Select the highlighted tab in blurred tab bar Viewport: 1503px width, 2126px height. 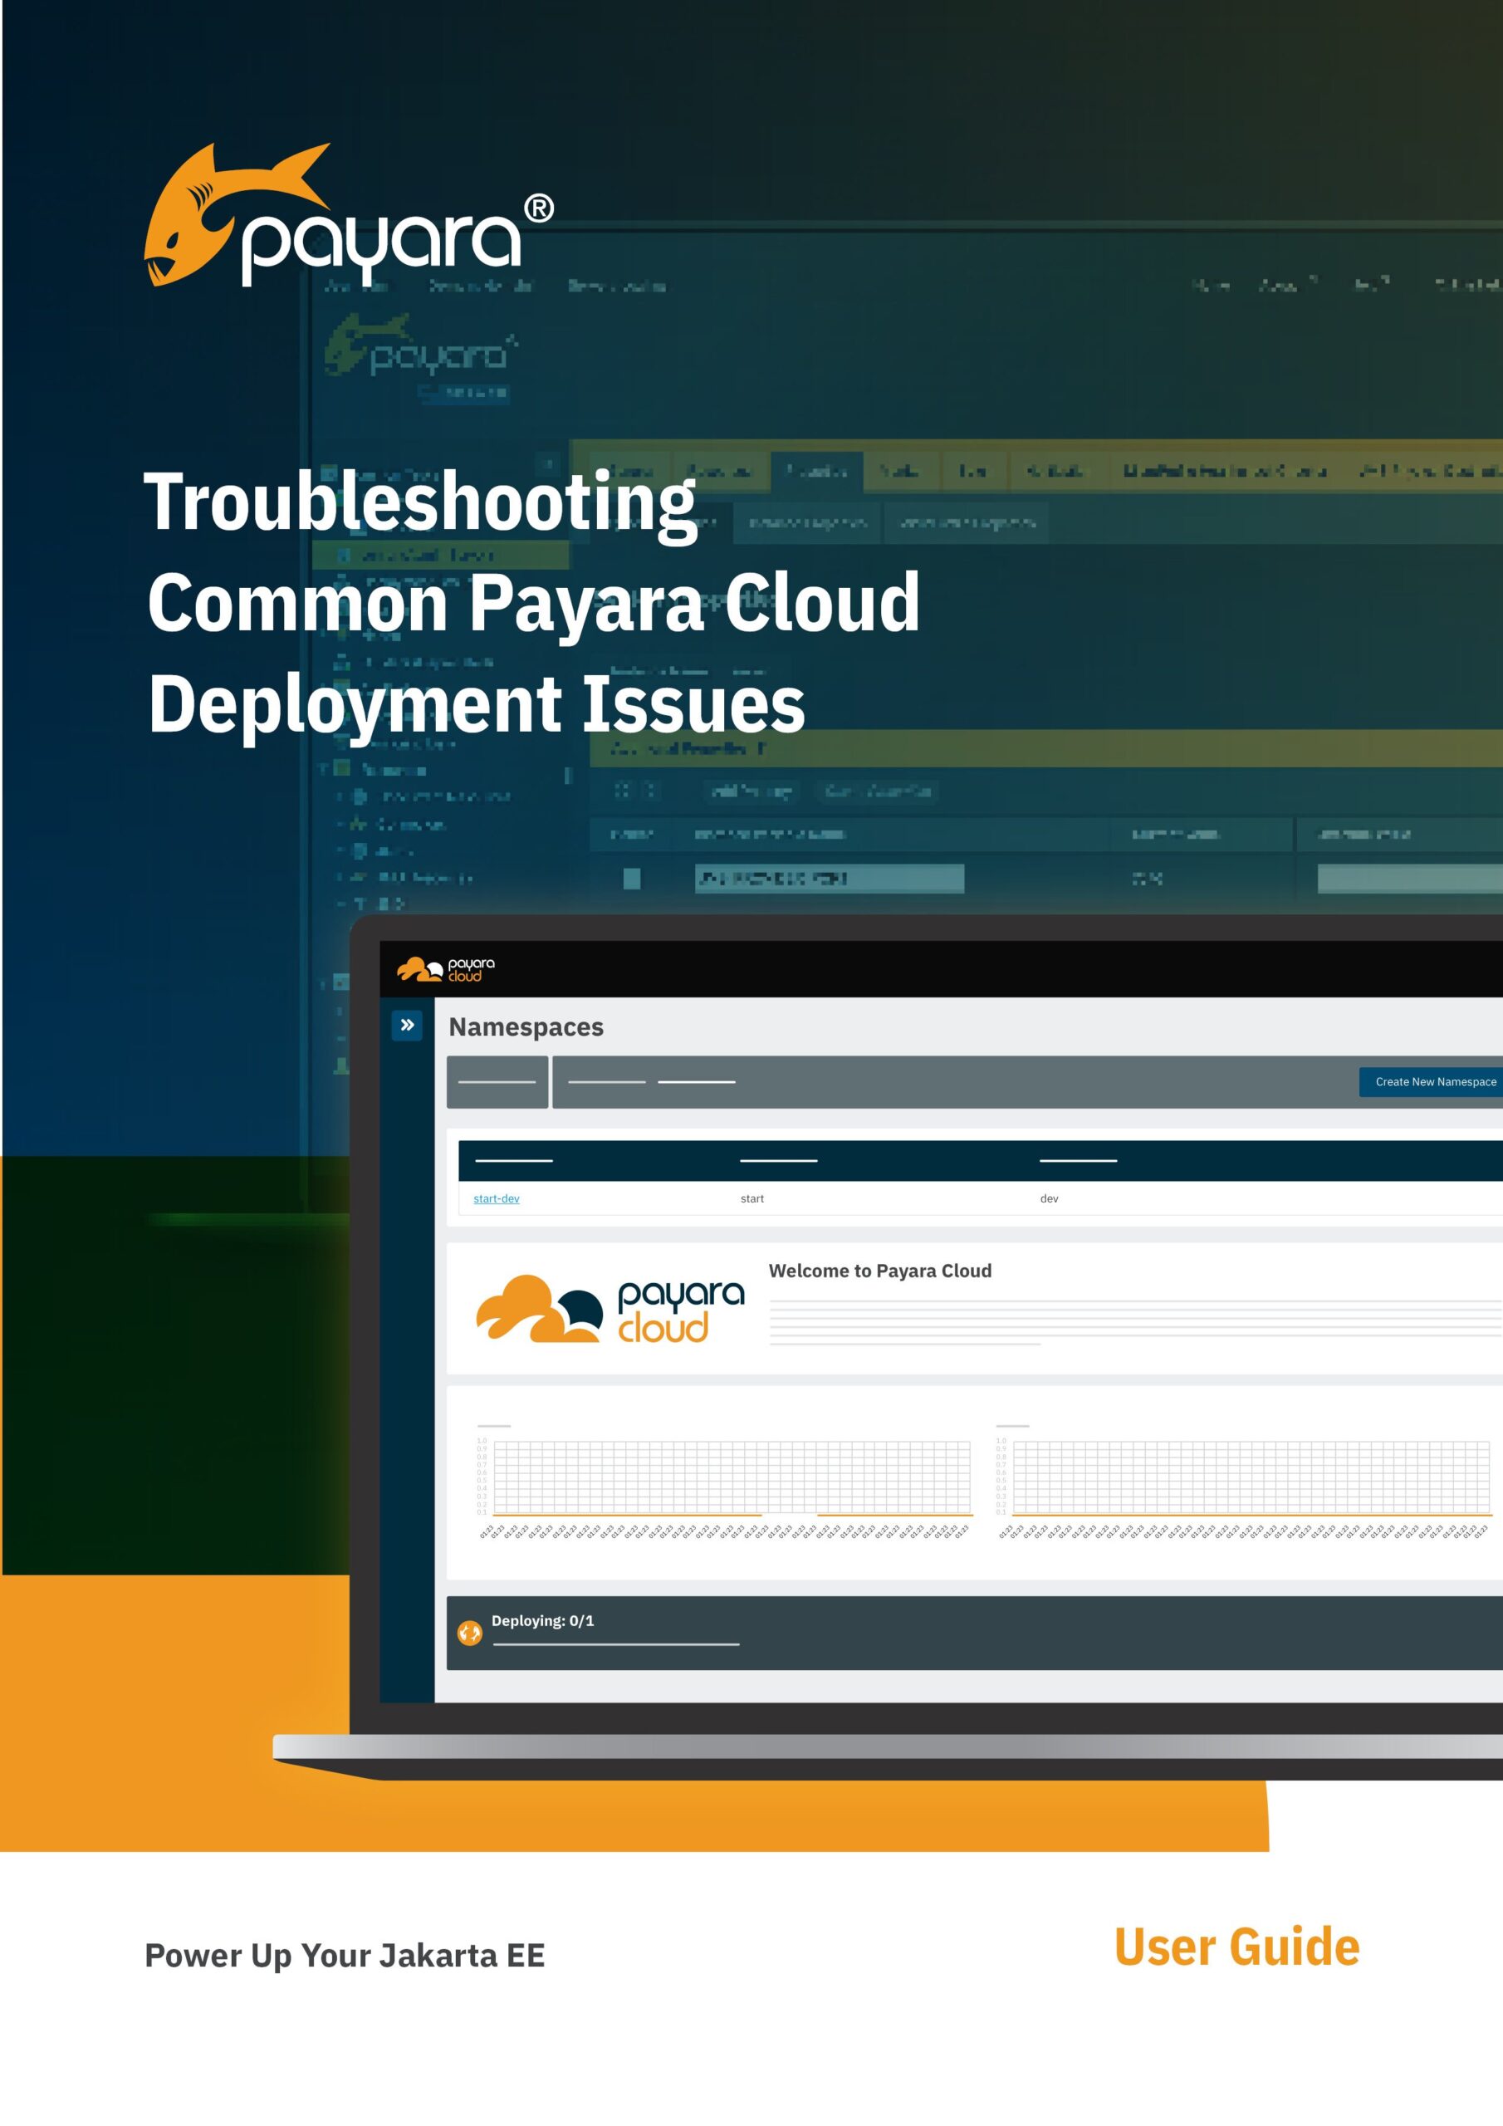click(816, 472)
